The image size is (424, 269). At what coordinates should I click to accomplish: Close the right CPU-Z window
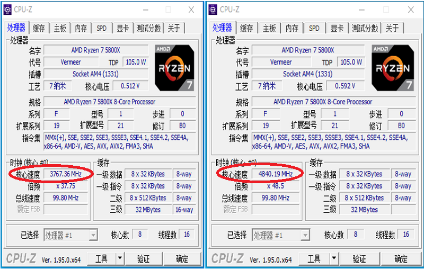coord(411,10)
